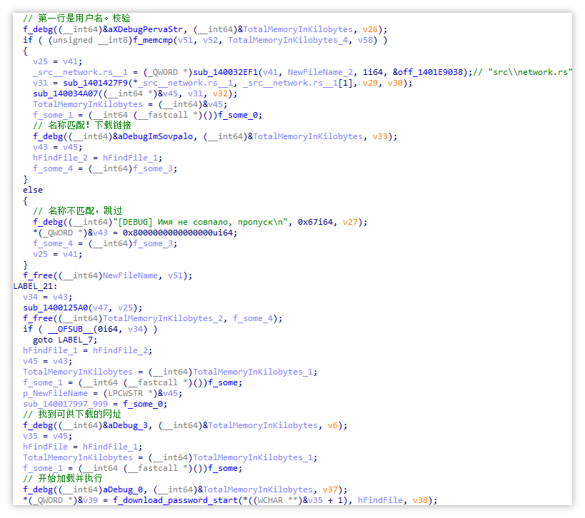The image size is (585, 518).
Task: Click the f_memcmp function call
Action: point(153,40)
